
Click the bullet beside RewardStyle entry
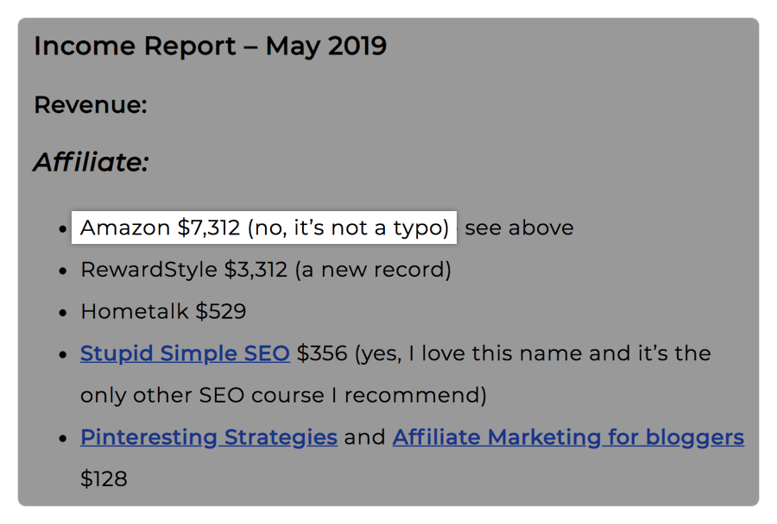click(x=64, y=269)
